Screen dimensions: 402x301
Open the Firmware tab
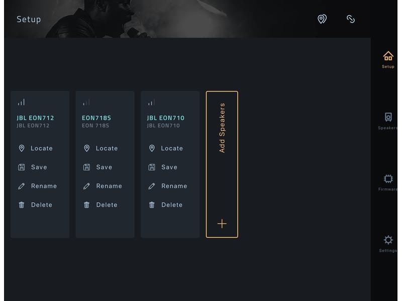(x=388, y=183)
